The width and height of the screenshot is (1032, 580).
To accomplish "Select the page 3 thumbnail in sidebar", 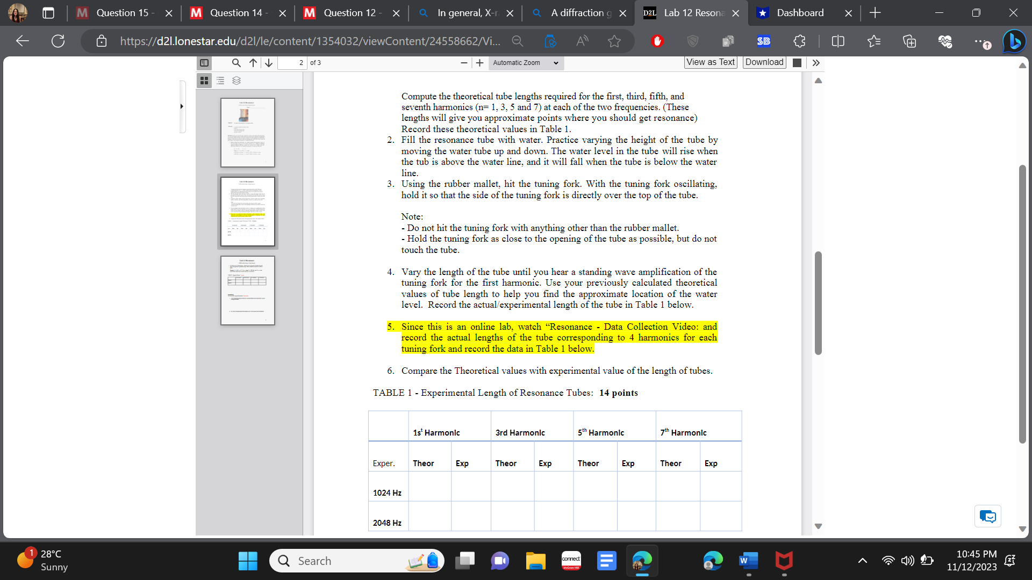I will [x=247, y=291].
